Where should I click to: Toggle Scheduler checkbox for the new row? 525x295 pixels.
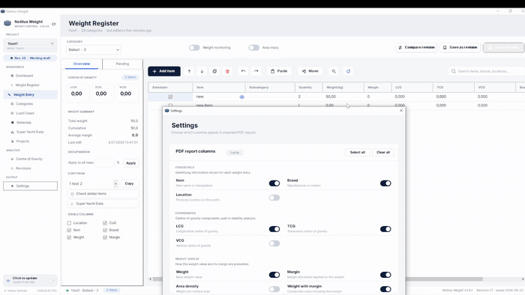[x=170, y=97]
